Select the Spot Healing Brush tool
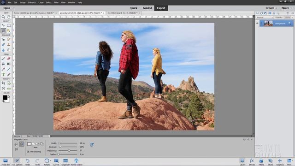The image size is (295, 166). (x=9, y=39)
